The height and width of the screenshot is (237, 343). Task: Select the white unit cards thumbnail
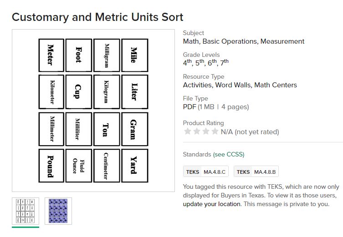(26, 211)
